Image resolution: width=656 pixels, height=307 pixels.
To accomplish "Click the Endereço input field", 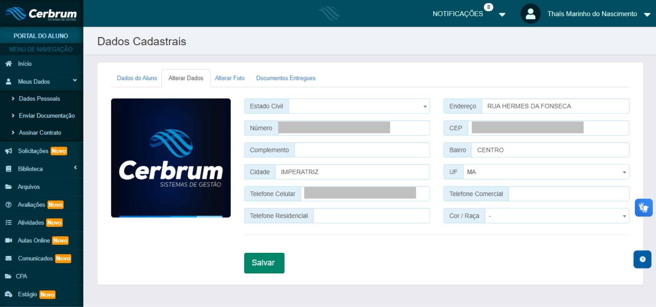I will (x=555, y=106).
